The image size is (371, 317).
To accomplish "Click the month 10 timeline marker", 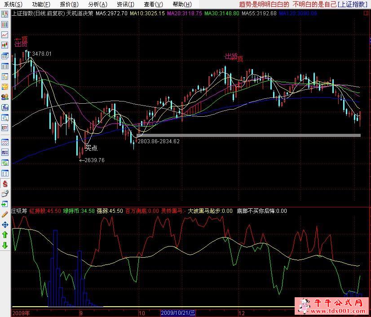I will [x=141, y=313].
